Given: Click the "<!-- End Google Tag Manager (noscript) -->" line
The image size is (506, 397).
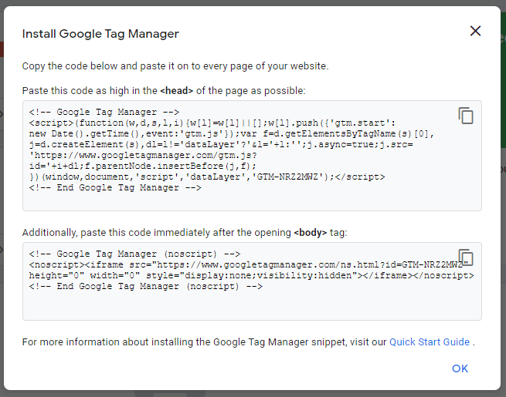Looking at the screenshot, I should click(145, 286).
